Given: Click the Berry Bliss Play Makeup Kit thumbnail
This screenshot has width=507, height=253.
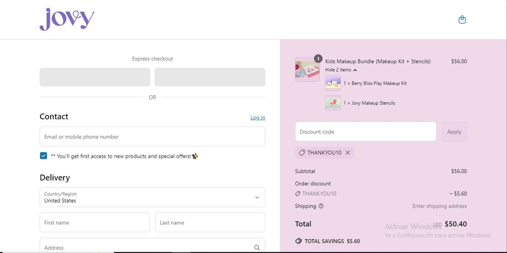Looking at the screenshot, I should pyautogui.click(x=333, y=83).
